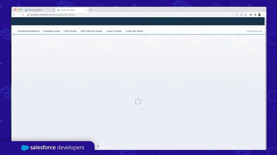
Task: Click the lock icon in the address bar
Action: 28,15
